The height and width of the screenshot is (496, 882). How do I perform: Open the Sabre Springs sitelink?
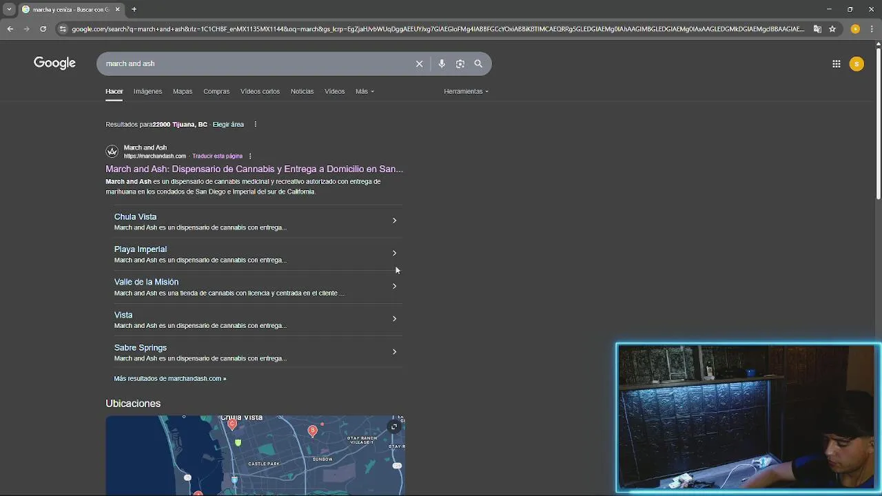click(141, 348)
